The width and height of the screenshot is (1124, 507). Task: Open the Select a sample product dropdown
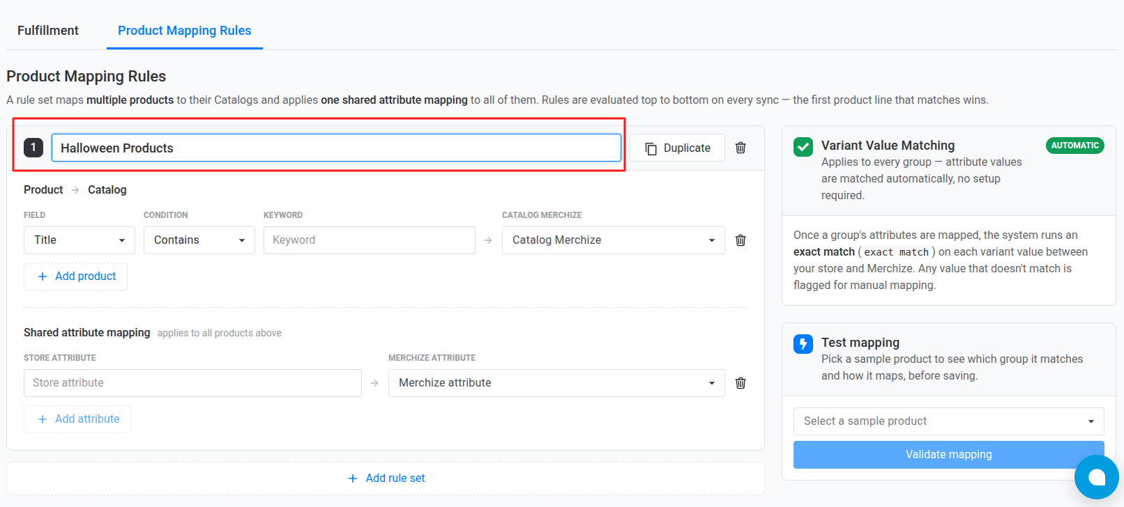click(949, 421)
